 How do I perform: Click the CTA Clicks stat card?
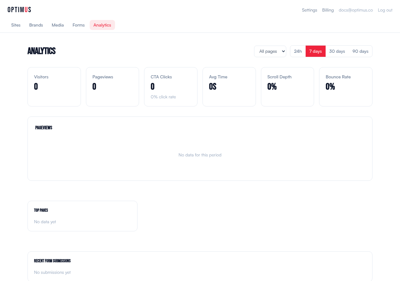(171, 86)
